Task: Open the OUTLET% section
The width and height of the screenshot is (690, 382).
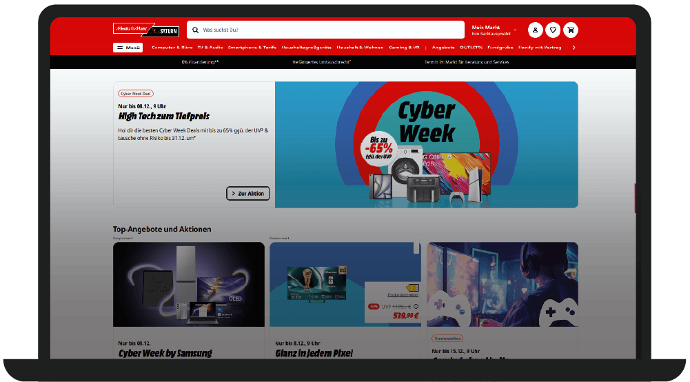Action: (x=471, y=48)
